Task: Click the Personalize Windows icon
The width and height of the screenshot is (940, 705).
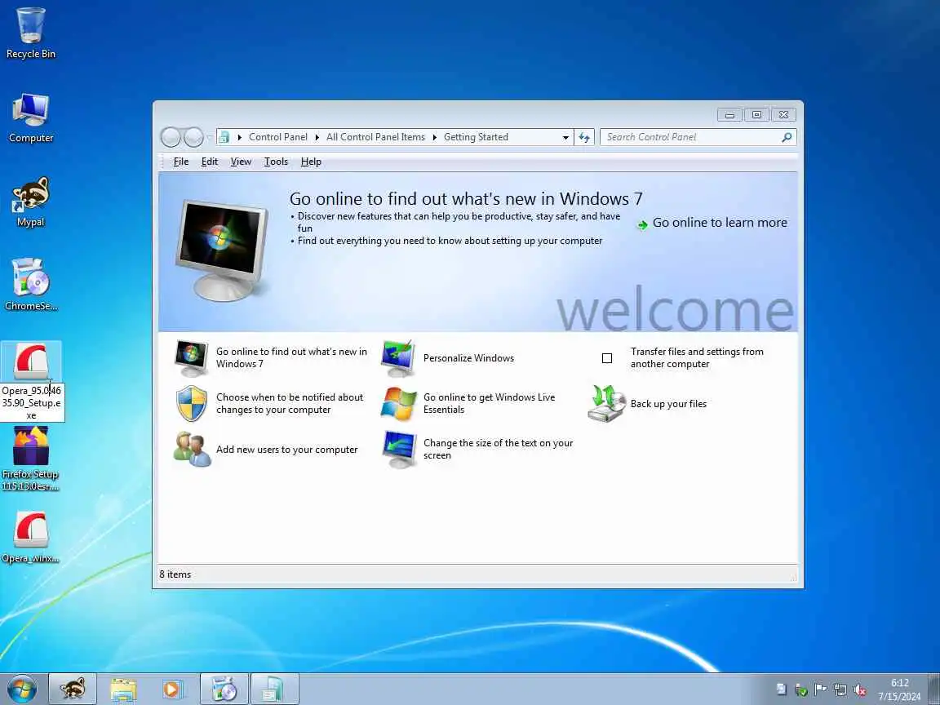Action: (398, 358)
